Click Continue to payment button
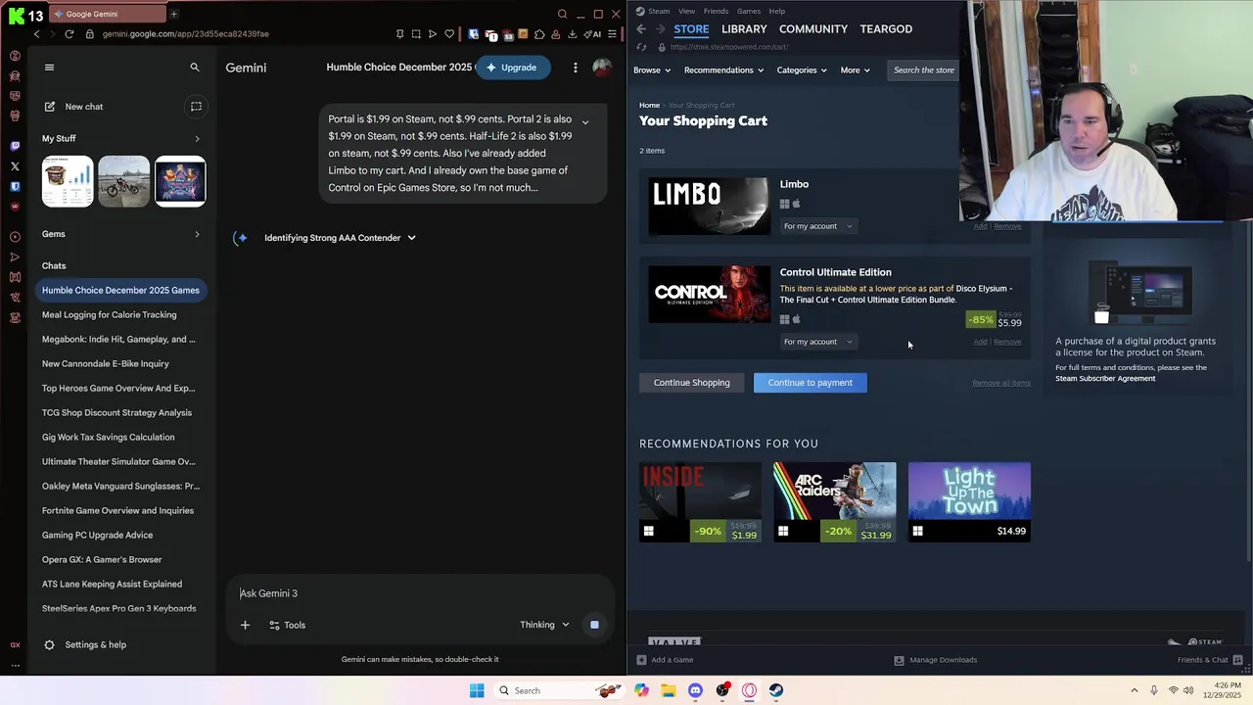Screen dimensions: 1253x705 [811, 383]
